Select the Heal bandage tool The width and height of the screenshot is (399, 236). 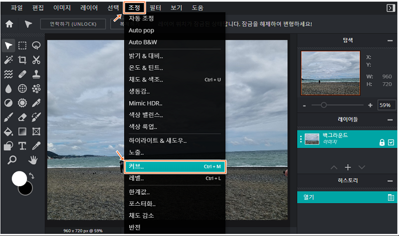(x=22, y=74)
